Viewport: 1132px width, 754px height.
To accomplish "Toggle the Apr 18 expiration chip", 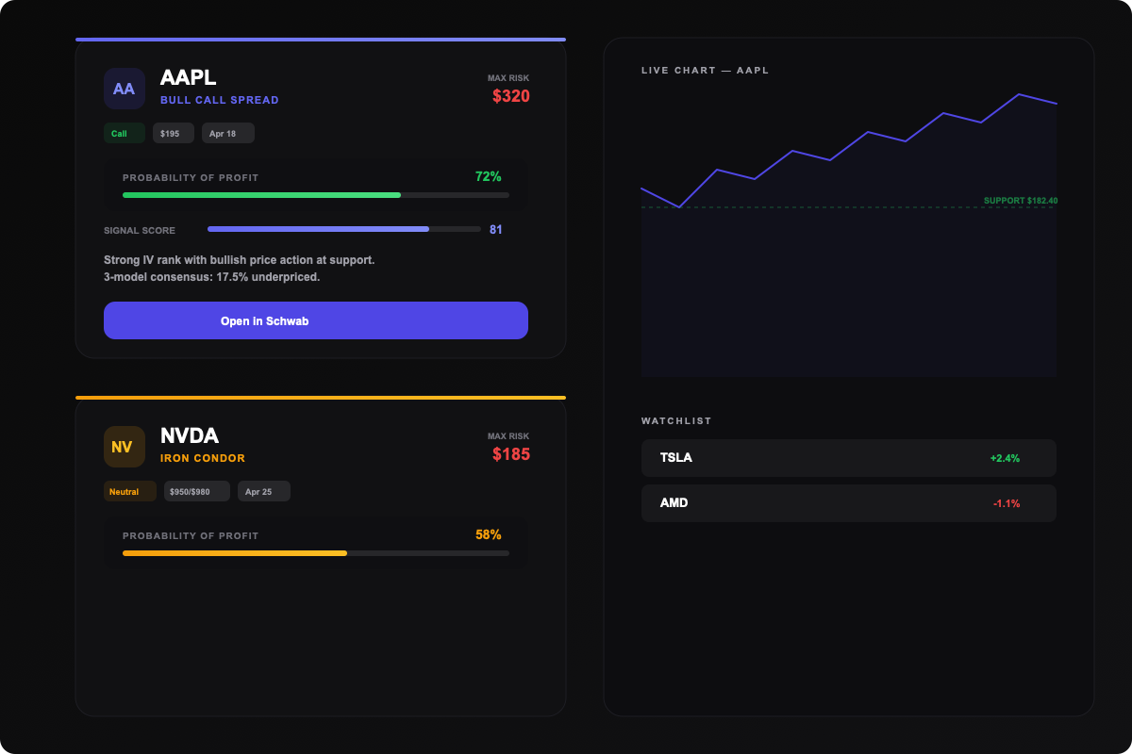I will point(227,133).
